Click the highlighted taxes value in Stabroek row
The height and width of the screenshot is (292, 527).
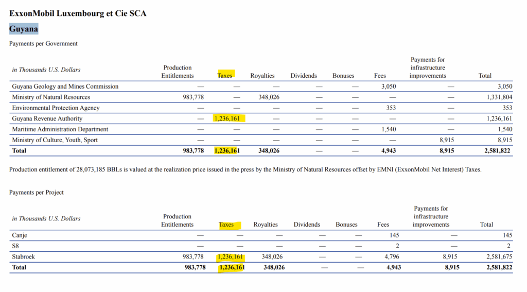point(231,256)
